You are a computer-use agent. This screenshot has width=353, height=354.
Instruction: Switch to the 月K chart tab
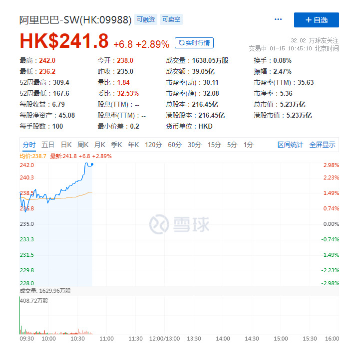click(x=100, y=145)
